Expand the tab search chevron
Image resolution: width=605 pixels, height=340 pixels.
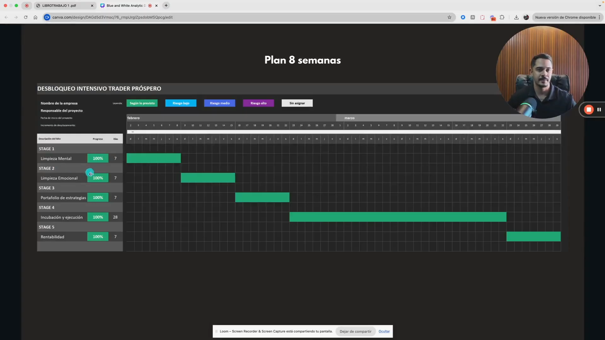[x=599, y=5]
